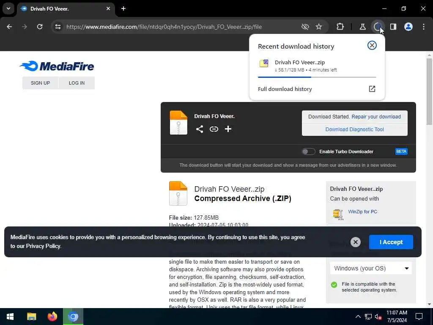Open the tab search dropdown arrow
The width and height of the screenshot is (433, 325).
pos(8,8)
